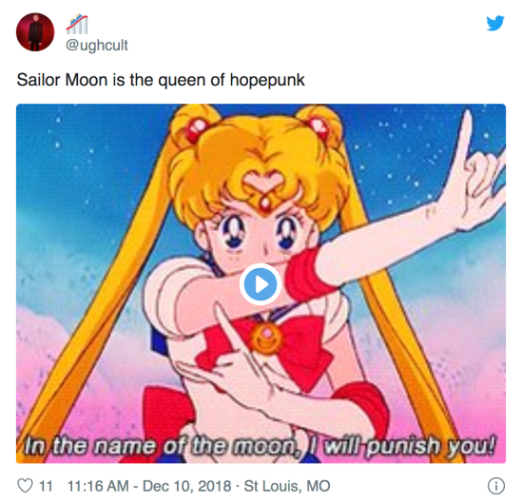This screenshot has height=503, width=522.
Task: Open the 11:16 AM - Dec 10, 2018 timestamp
Action: pyautogui.click(x=149, y=486)
